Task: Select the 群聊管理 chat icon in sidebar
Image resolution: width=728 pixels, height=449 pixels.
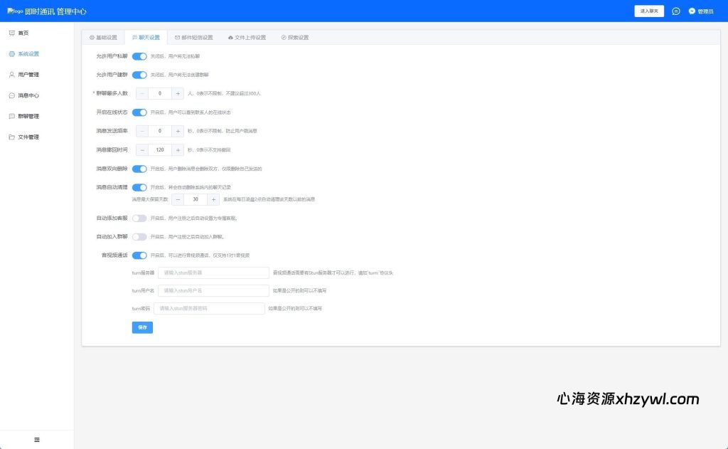Action: click(x=12, y=115)
